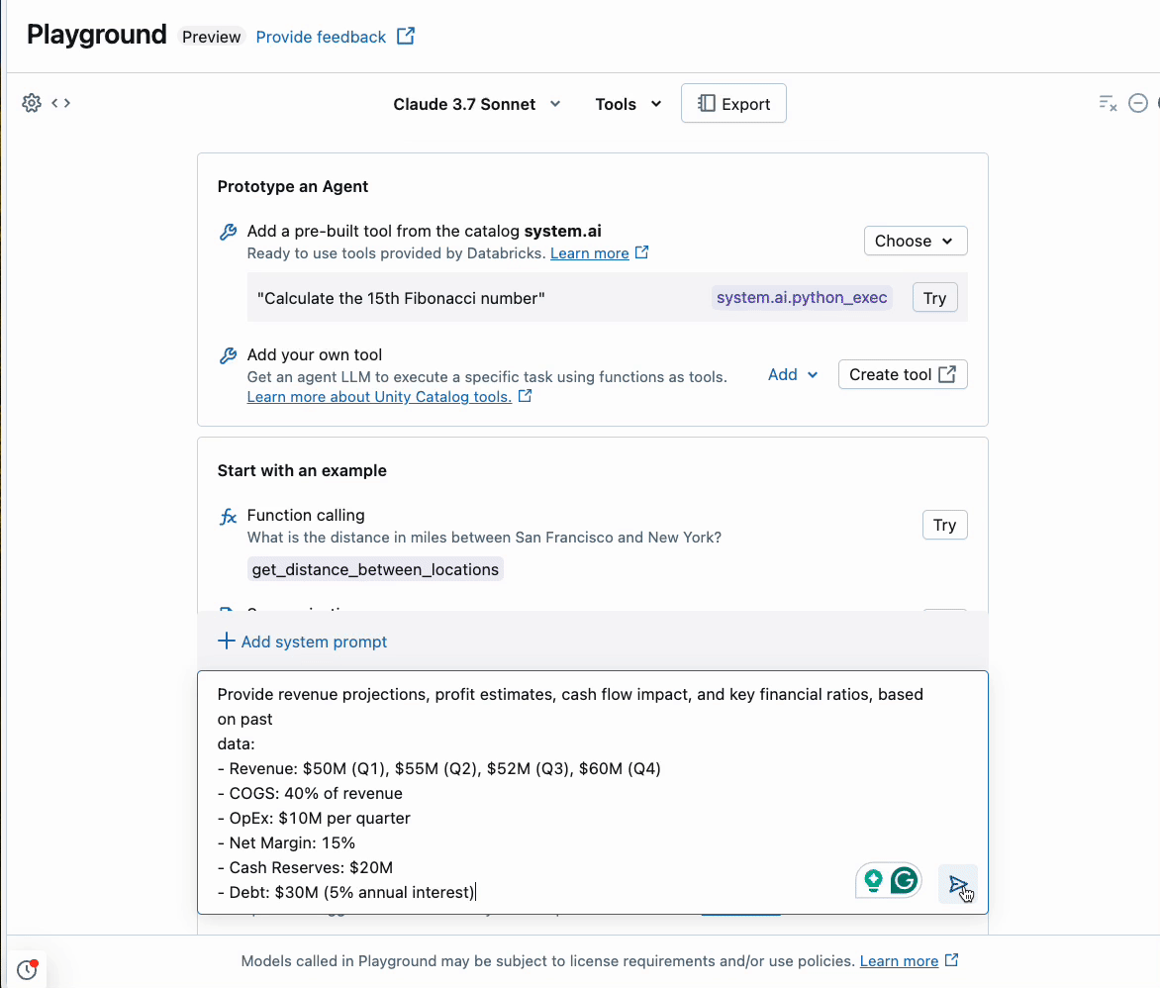Expand the Add tool dropdown
Screen dimensions: 1160x988
(x=793, y=374)
